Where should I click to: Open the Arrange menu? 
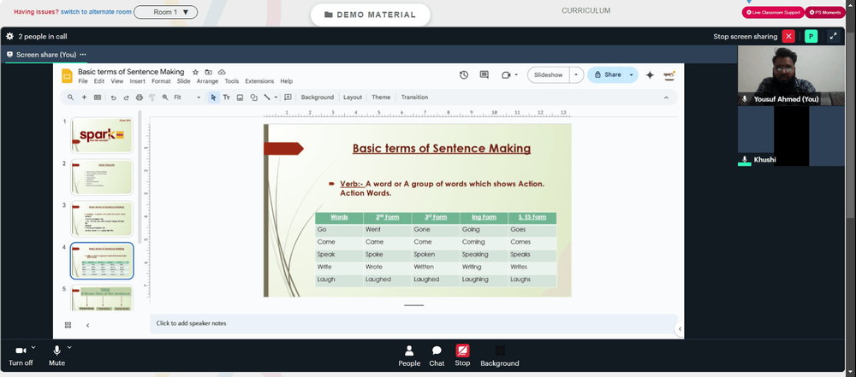(x=207, y=81)
